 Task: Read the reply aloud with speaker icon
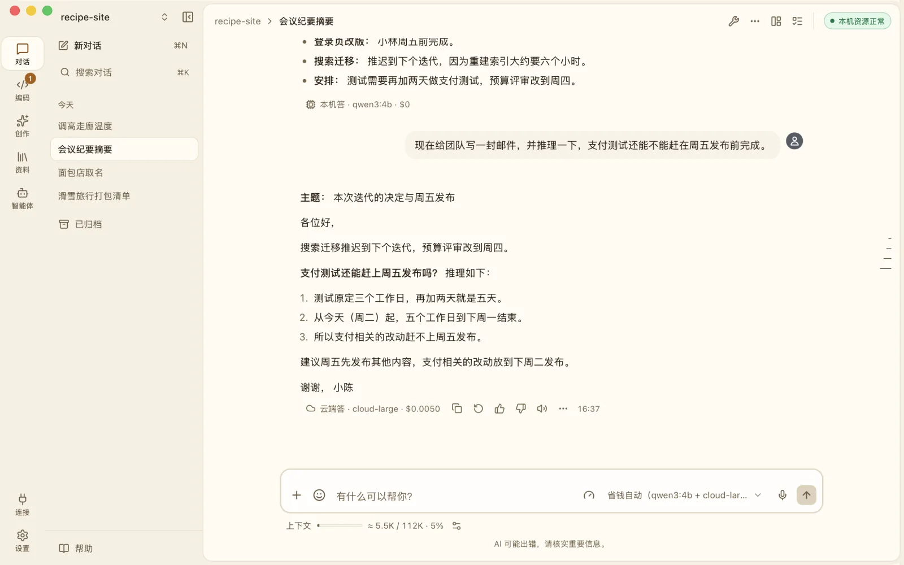pyautogui.click(x=542, y=408)
